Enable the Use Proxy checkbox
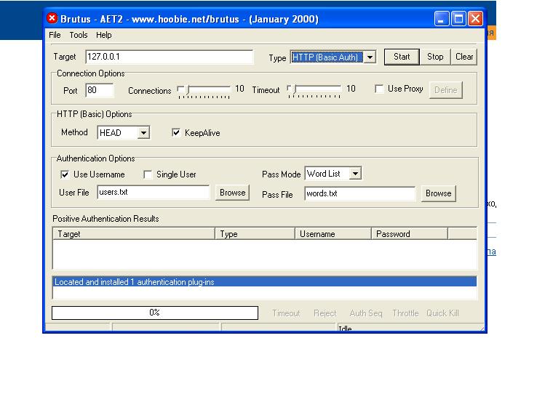This screenshot has width=553, height=394. [x=380, y=89]
